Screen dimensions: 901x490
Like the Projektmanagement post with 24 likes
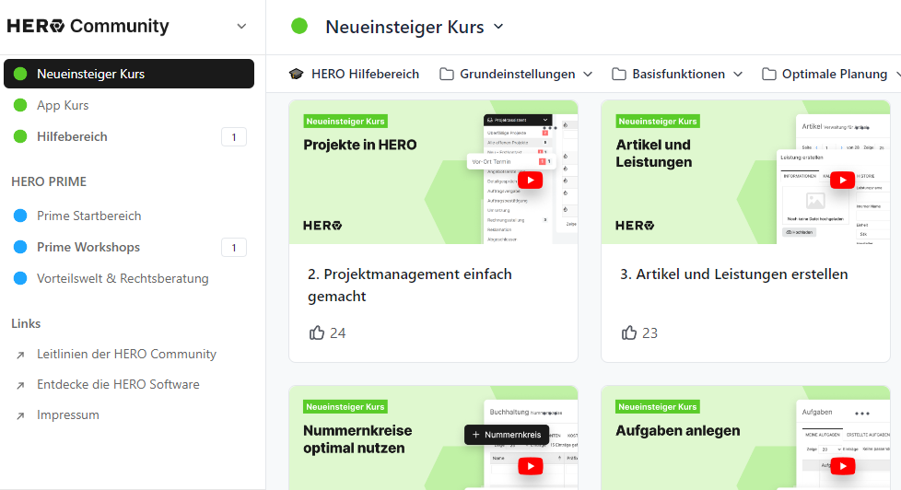click(317, 332)
